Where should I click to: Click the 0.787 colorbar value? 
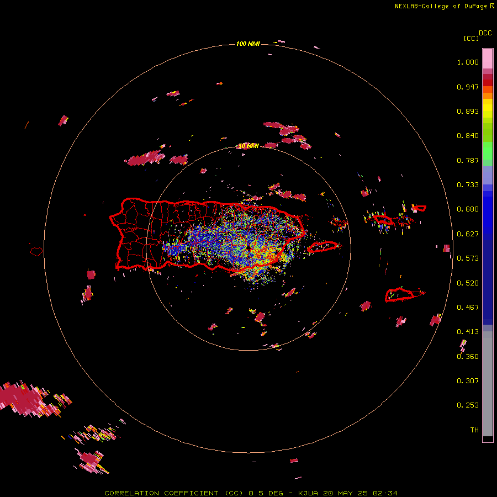[468, 160]
